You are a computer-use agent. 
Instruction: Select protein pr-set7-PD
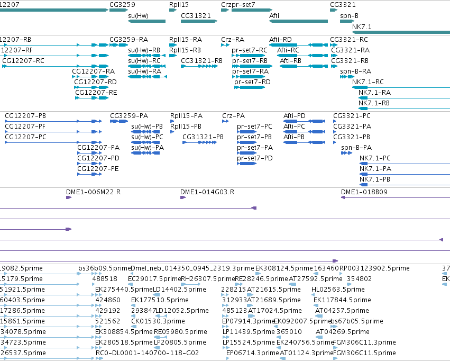pos(255,158)
